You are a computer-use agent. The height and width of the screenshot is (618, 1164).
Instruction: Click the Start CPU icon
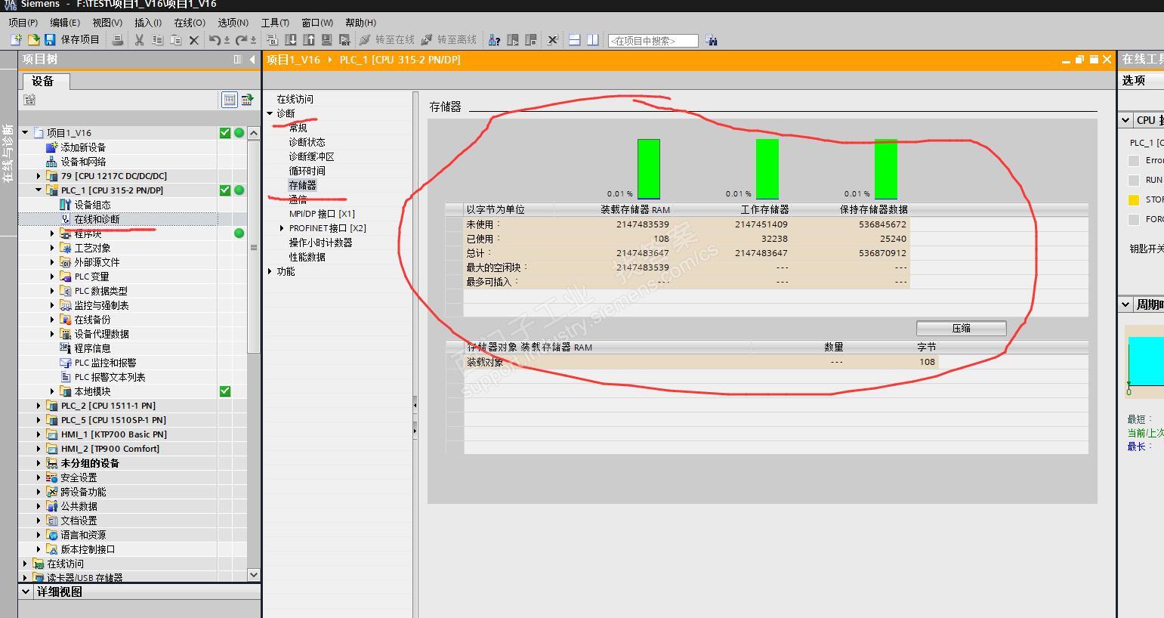coord(513,40)
